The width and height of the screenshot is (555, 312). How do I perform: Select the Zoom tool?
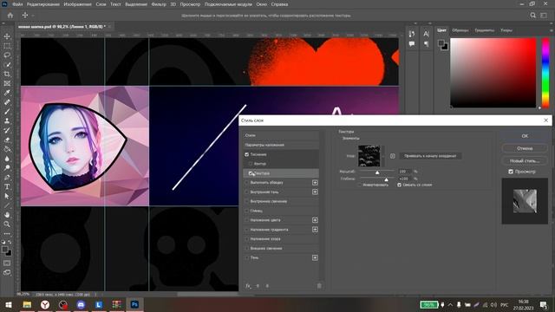coord(7,224)
